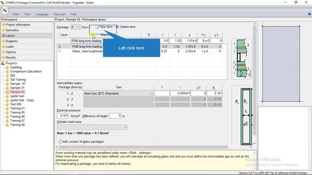The height and width of the screenshot is (175, 312).
Task: Minimize the SJ MEPLA window
Action: (x=286, y=2)
